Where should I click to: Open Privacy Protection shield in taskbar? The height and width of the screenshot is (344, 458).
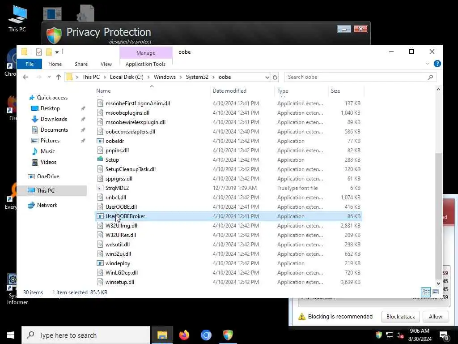tap(228, 335)
